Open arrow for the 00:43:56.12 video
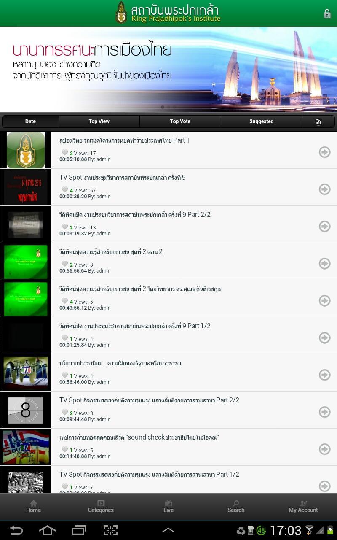Viewport: 337px width, 540px height. pos(324,300)
